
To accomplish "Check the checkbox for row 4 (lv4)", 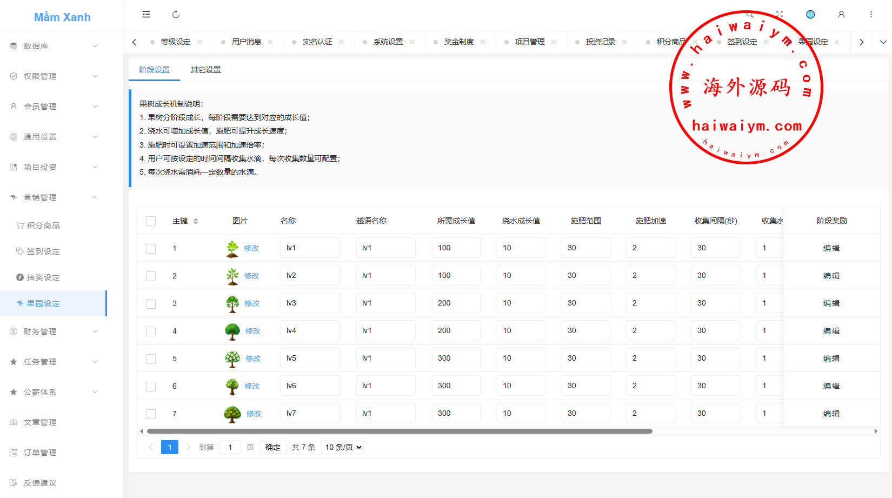I will point(151,331).
